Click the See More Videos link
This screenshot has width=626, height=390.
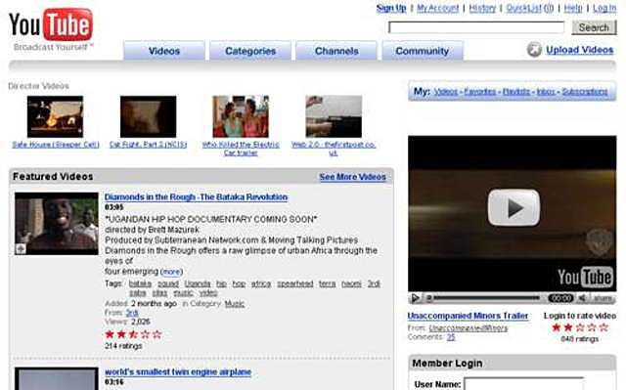pyautogui.click(x=352, y=177)
